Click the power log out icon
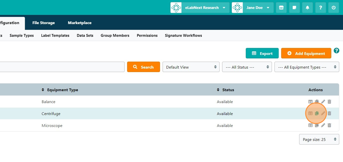Viewport: 343px width, 162px height. click(x=334, y=8)
